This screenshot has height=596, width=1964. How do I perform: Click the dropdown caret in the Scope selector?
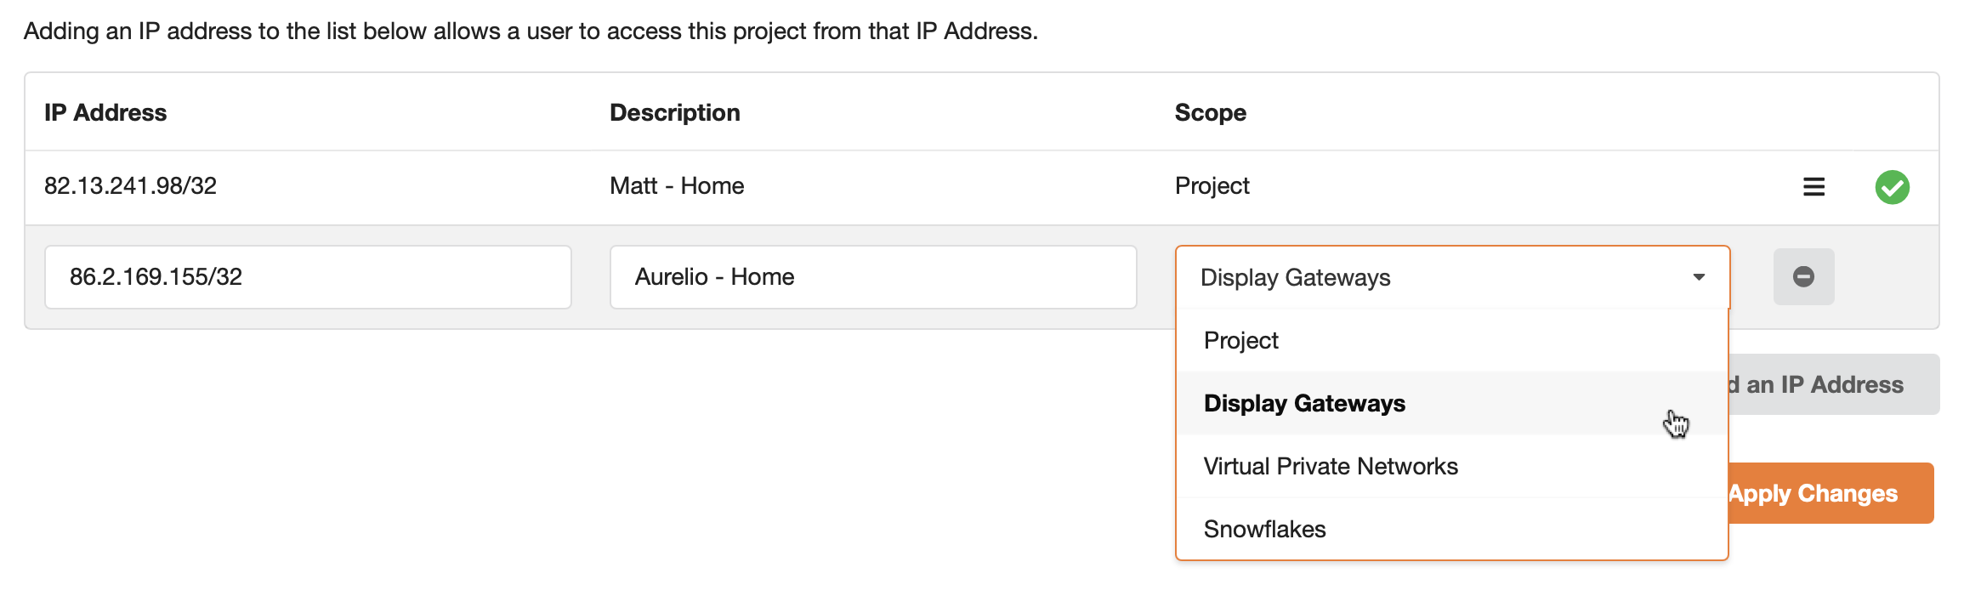[x=1698, y=277]
